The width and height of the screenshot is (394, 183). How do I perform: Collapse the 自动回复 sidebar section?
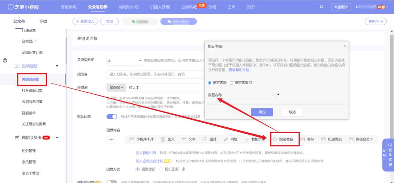(x=57, y=66)
